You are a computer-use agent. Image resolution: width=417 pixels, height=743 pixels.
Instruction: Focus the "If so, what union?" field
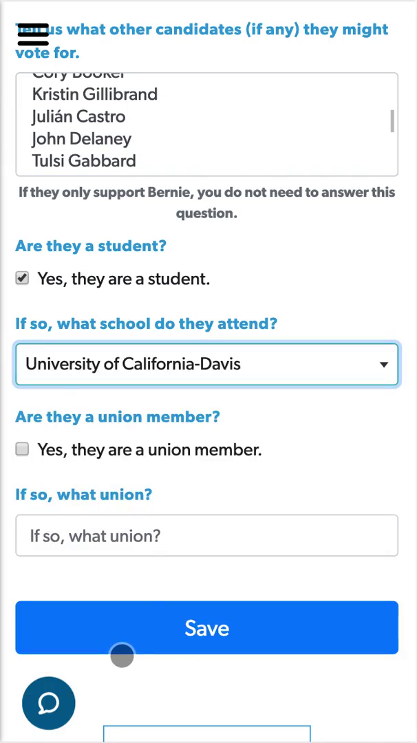[x=206, y=535]
